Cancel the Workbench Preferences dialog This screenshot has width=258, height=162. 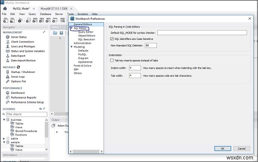point(242,149)
